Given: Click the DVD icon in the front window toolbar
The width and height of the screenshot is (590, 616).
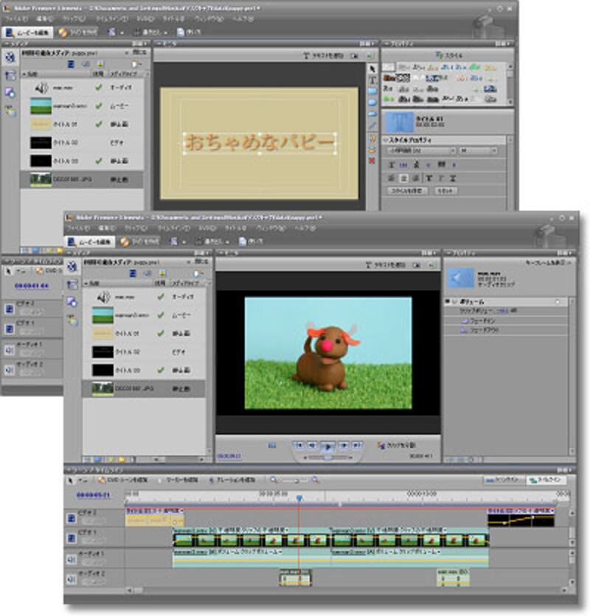Looking at the screenshot, I should click(x=126, y=241).
